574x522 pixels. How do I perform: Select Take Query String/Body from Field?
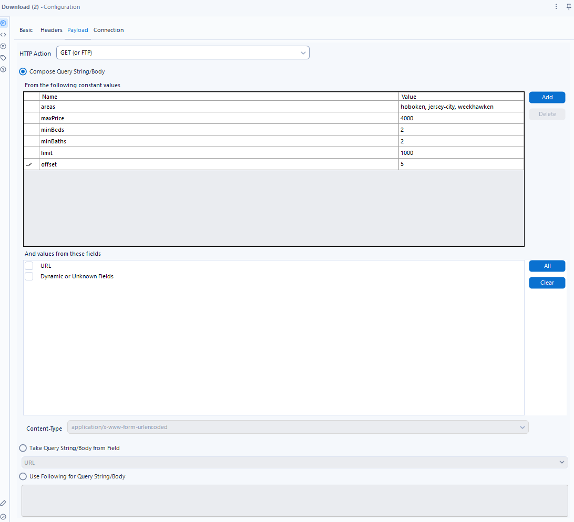point(23,448)
